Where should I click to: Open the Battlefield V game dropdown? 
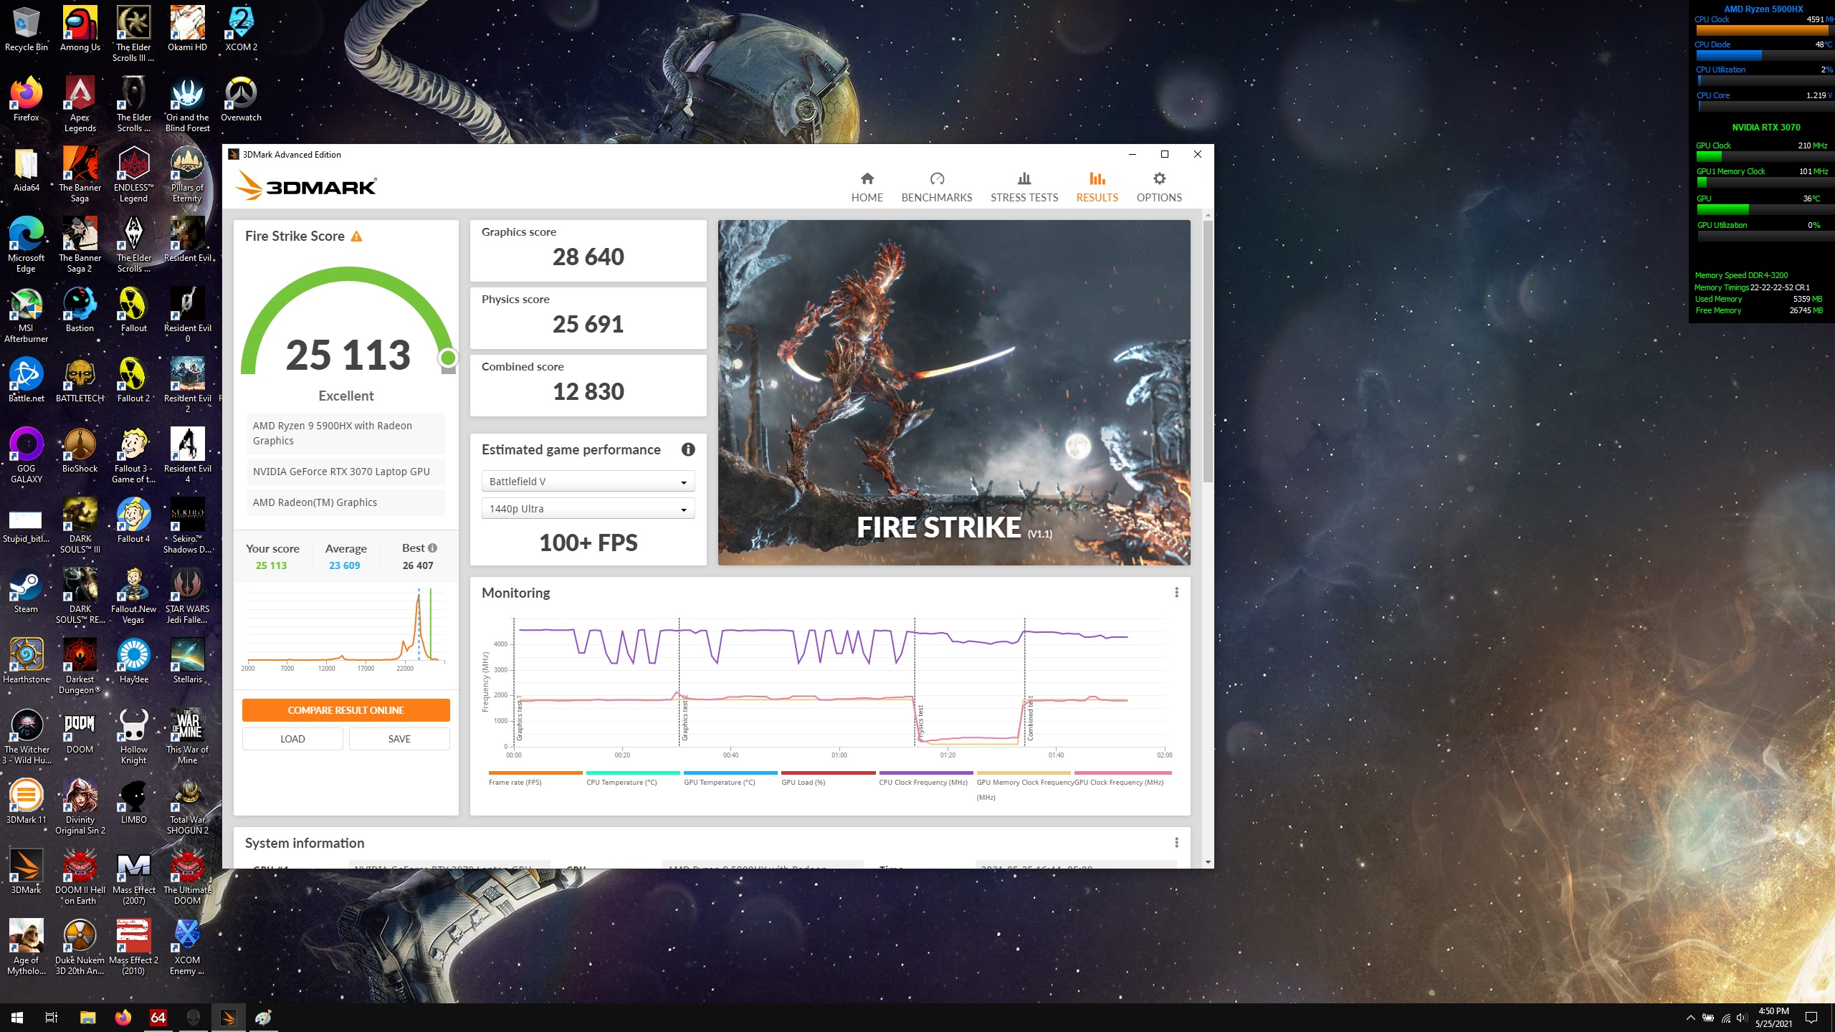pos(588,482)
